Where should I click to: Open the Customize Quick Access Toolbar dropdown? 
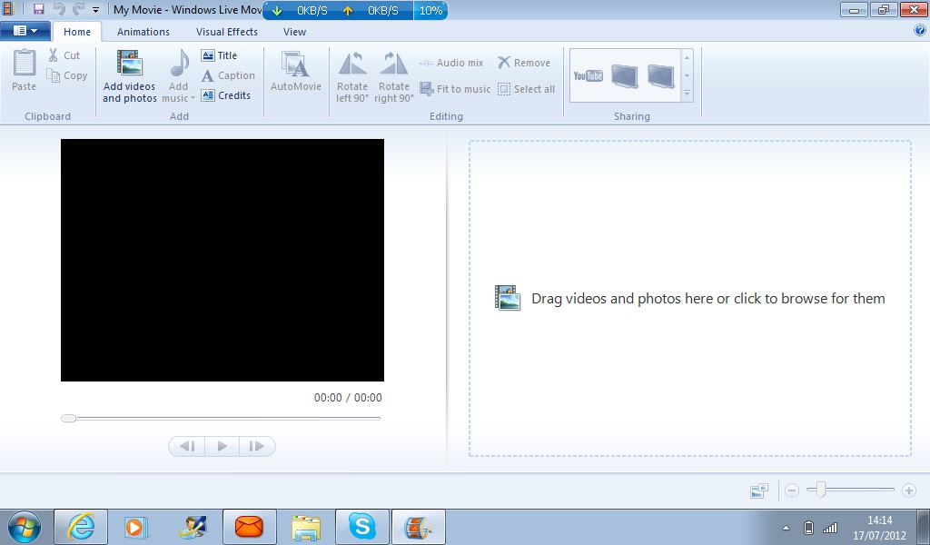click(x=95, y=10)
